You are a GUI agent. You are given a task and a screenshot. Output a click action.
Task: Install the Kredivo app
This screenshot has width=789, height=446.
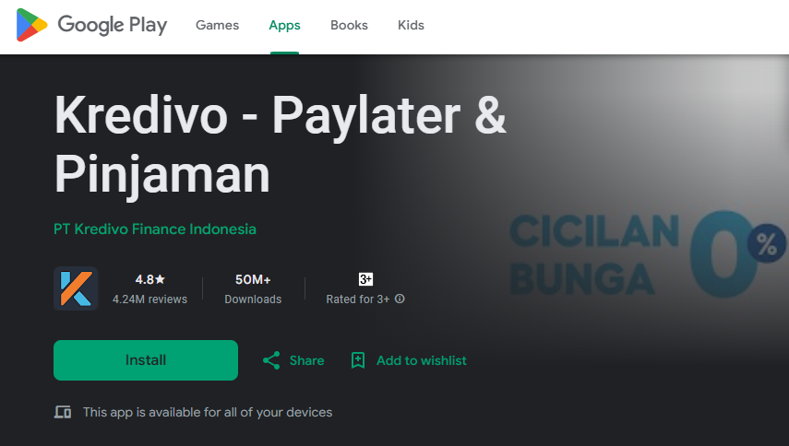(x=146, y=360)
